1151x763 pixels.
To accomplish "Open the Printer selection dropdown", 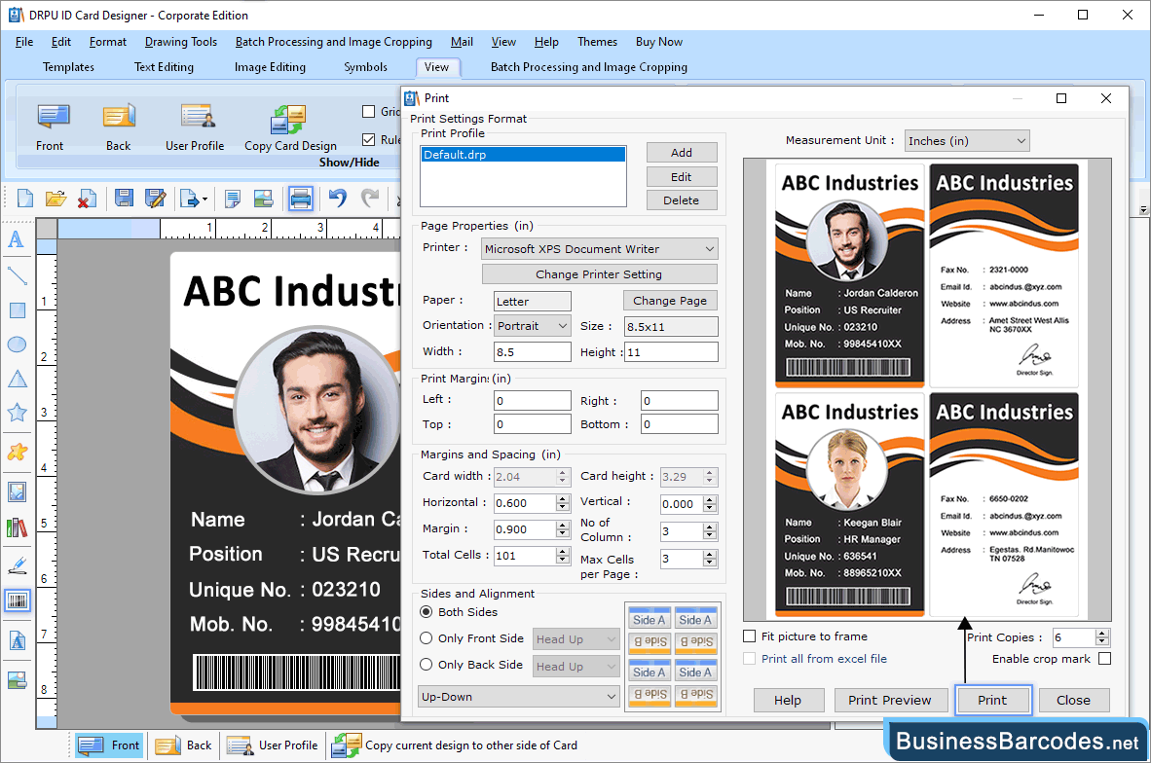I will coord(600,249).
